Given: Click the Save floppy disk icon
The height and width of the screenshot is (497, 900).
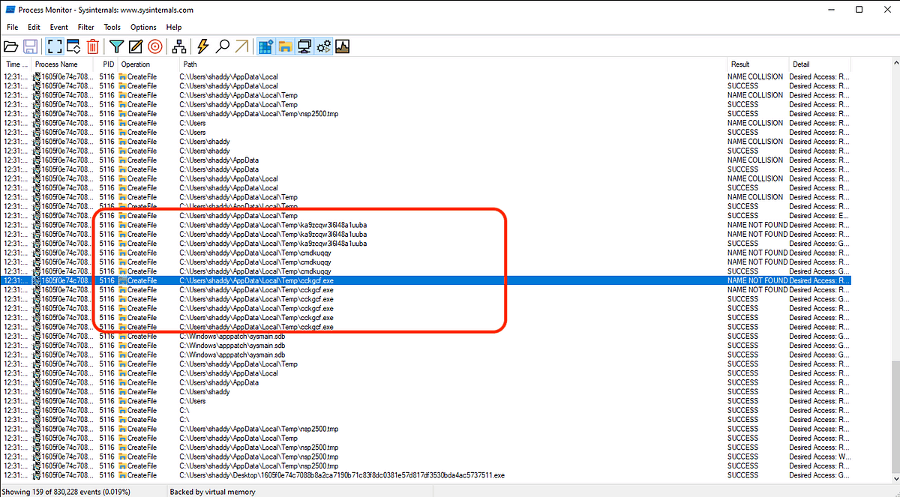Looking at the screenshot, I should click(31, 46).
